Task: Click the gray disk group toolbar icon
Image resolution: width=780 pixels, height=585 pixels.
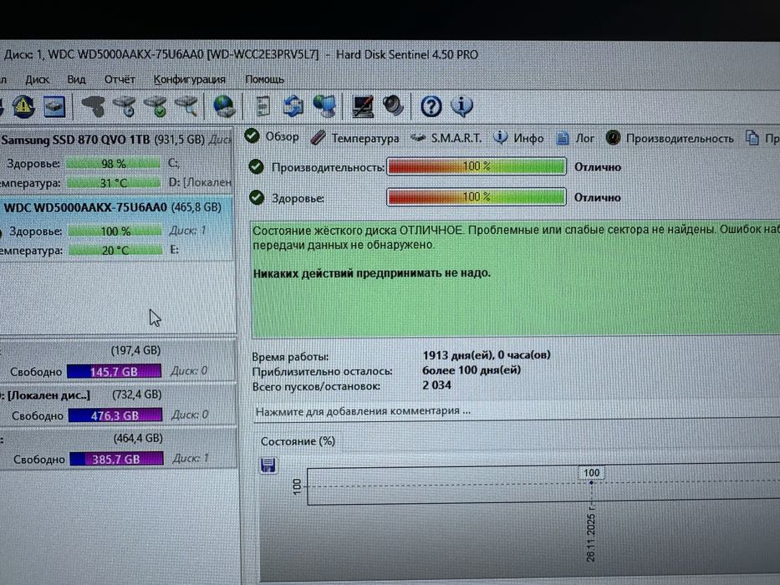Action: click(x=94, y=106)
